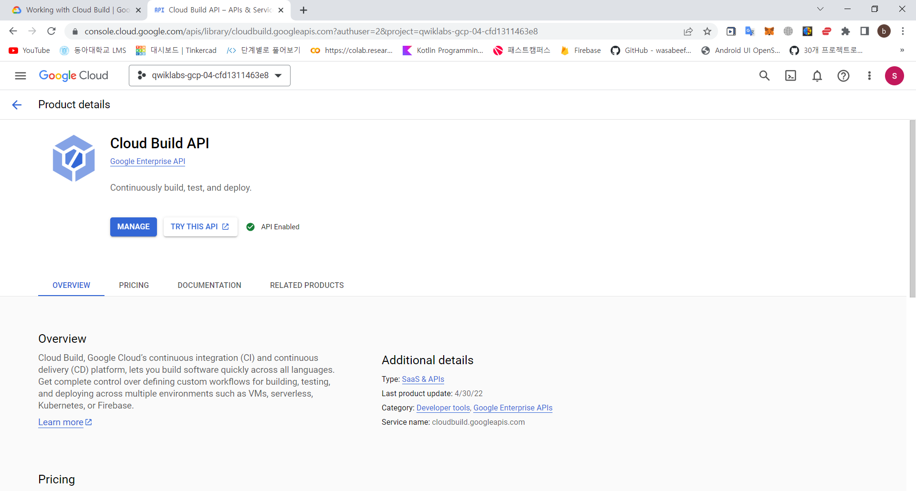Click the service name cloudbuild.googleapis.com
The width and height of the screenshot is (916, 491).
click(478, 422)
